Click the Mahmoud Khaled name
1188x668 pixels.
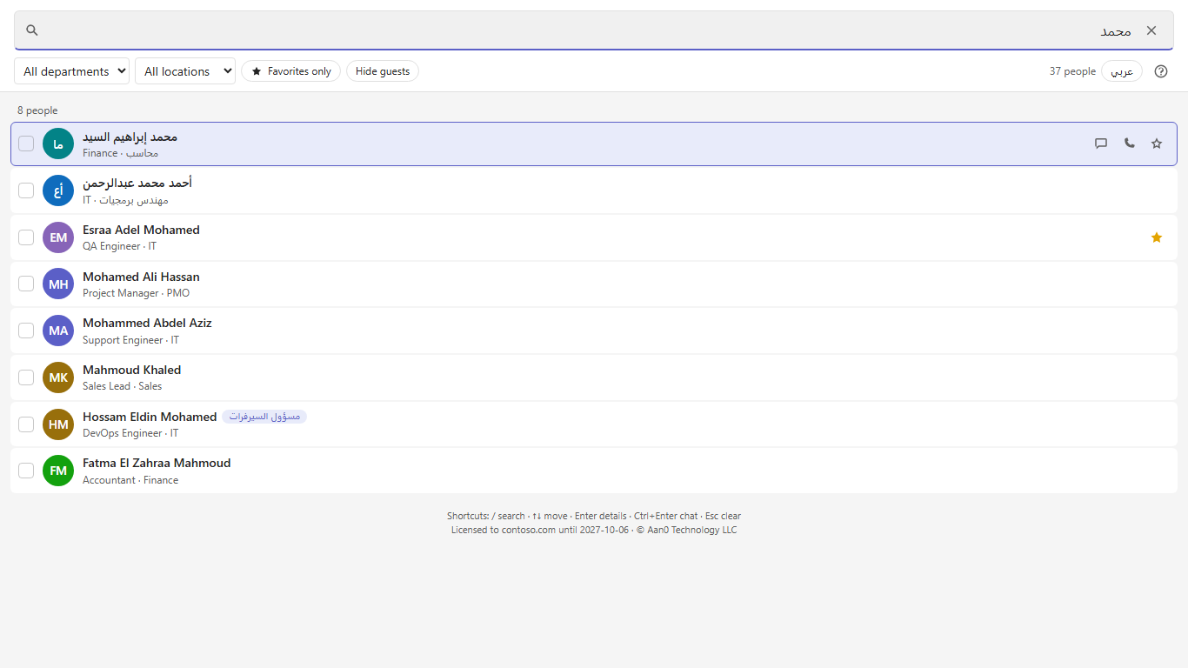coord(131,370)
